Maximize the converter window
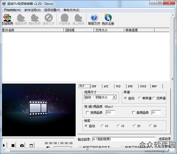Screen dimensions: 177x154 (x=160, y=3)
